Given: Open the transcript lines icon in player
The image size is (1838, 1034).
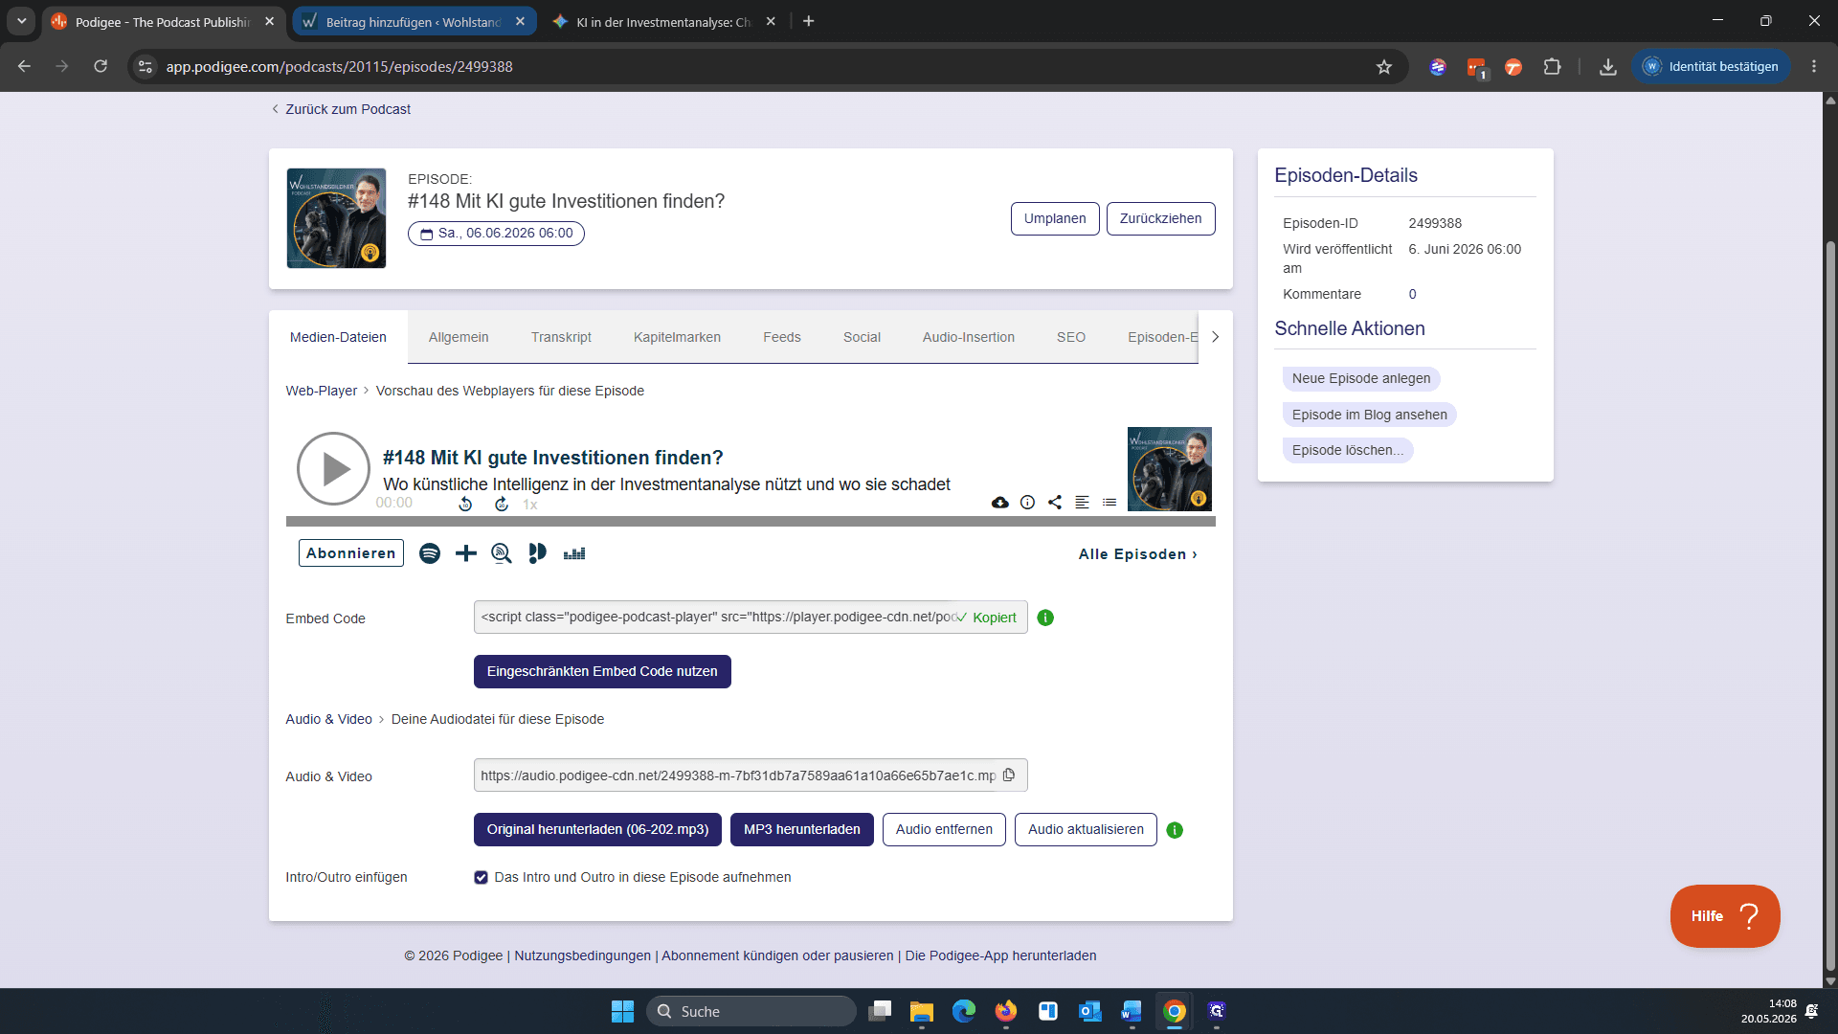Looking at the screenshot, I should (1082, 503).
